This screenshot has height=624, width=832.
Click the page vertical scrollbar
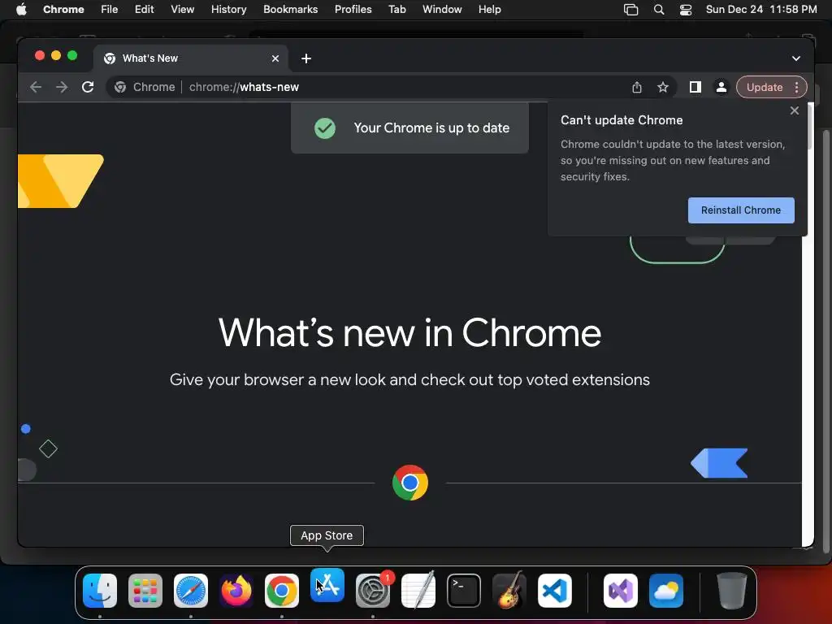(x=808, y=325)
